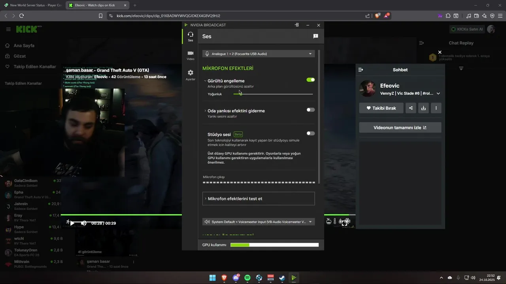Adjust the Yoğunluk intensity slider
The width and height of the screenshot is (506, 284).
[x=273, y=94]
